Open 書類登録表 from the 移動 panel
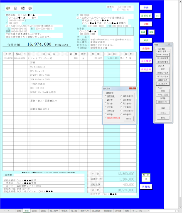The height and width of the screenshot is (213, 182). click(x=163, y=80)
